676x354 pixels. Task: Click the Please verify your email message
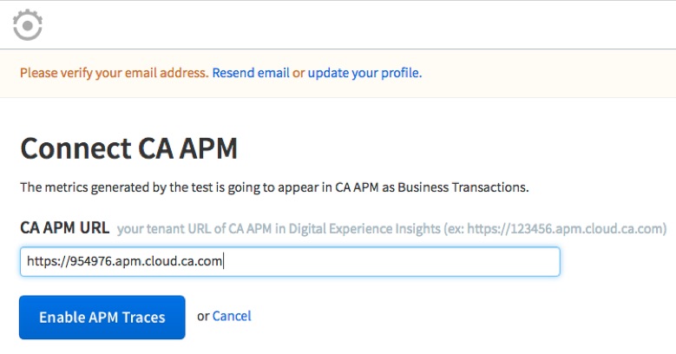[115, 73]
